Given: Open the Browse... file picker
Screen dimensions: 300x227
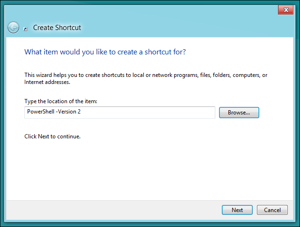Looking at the screenshot, I should tap(239, 113).
